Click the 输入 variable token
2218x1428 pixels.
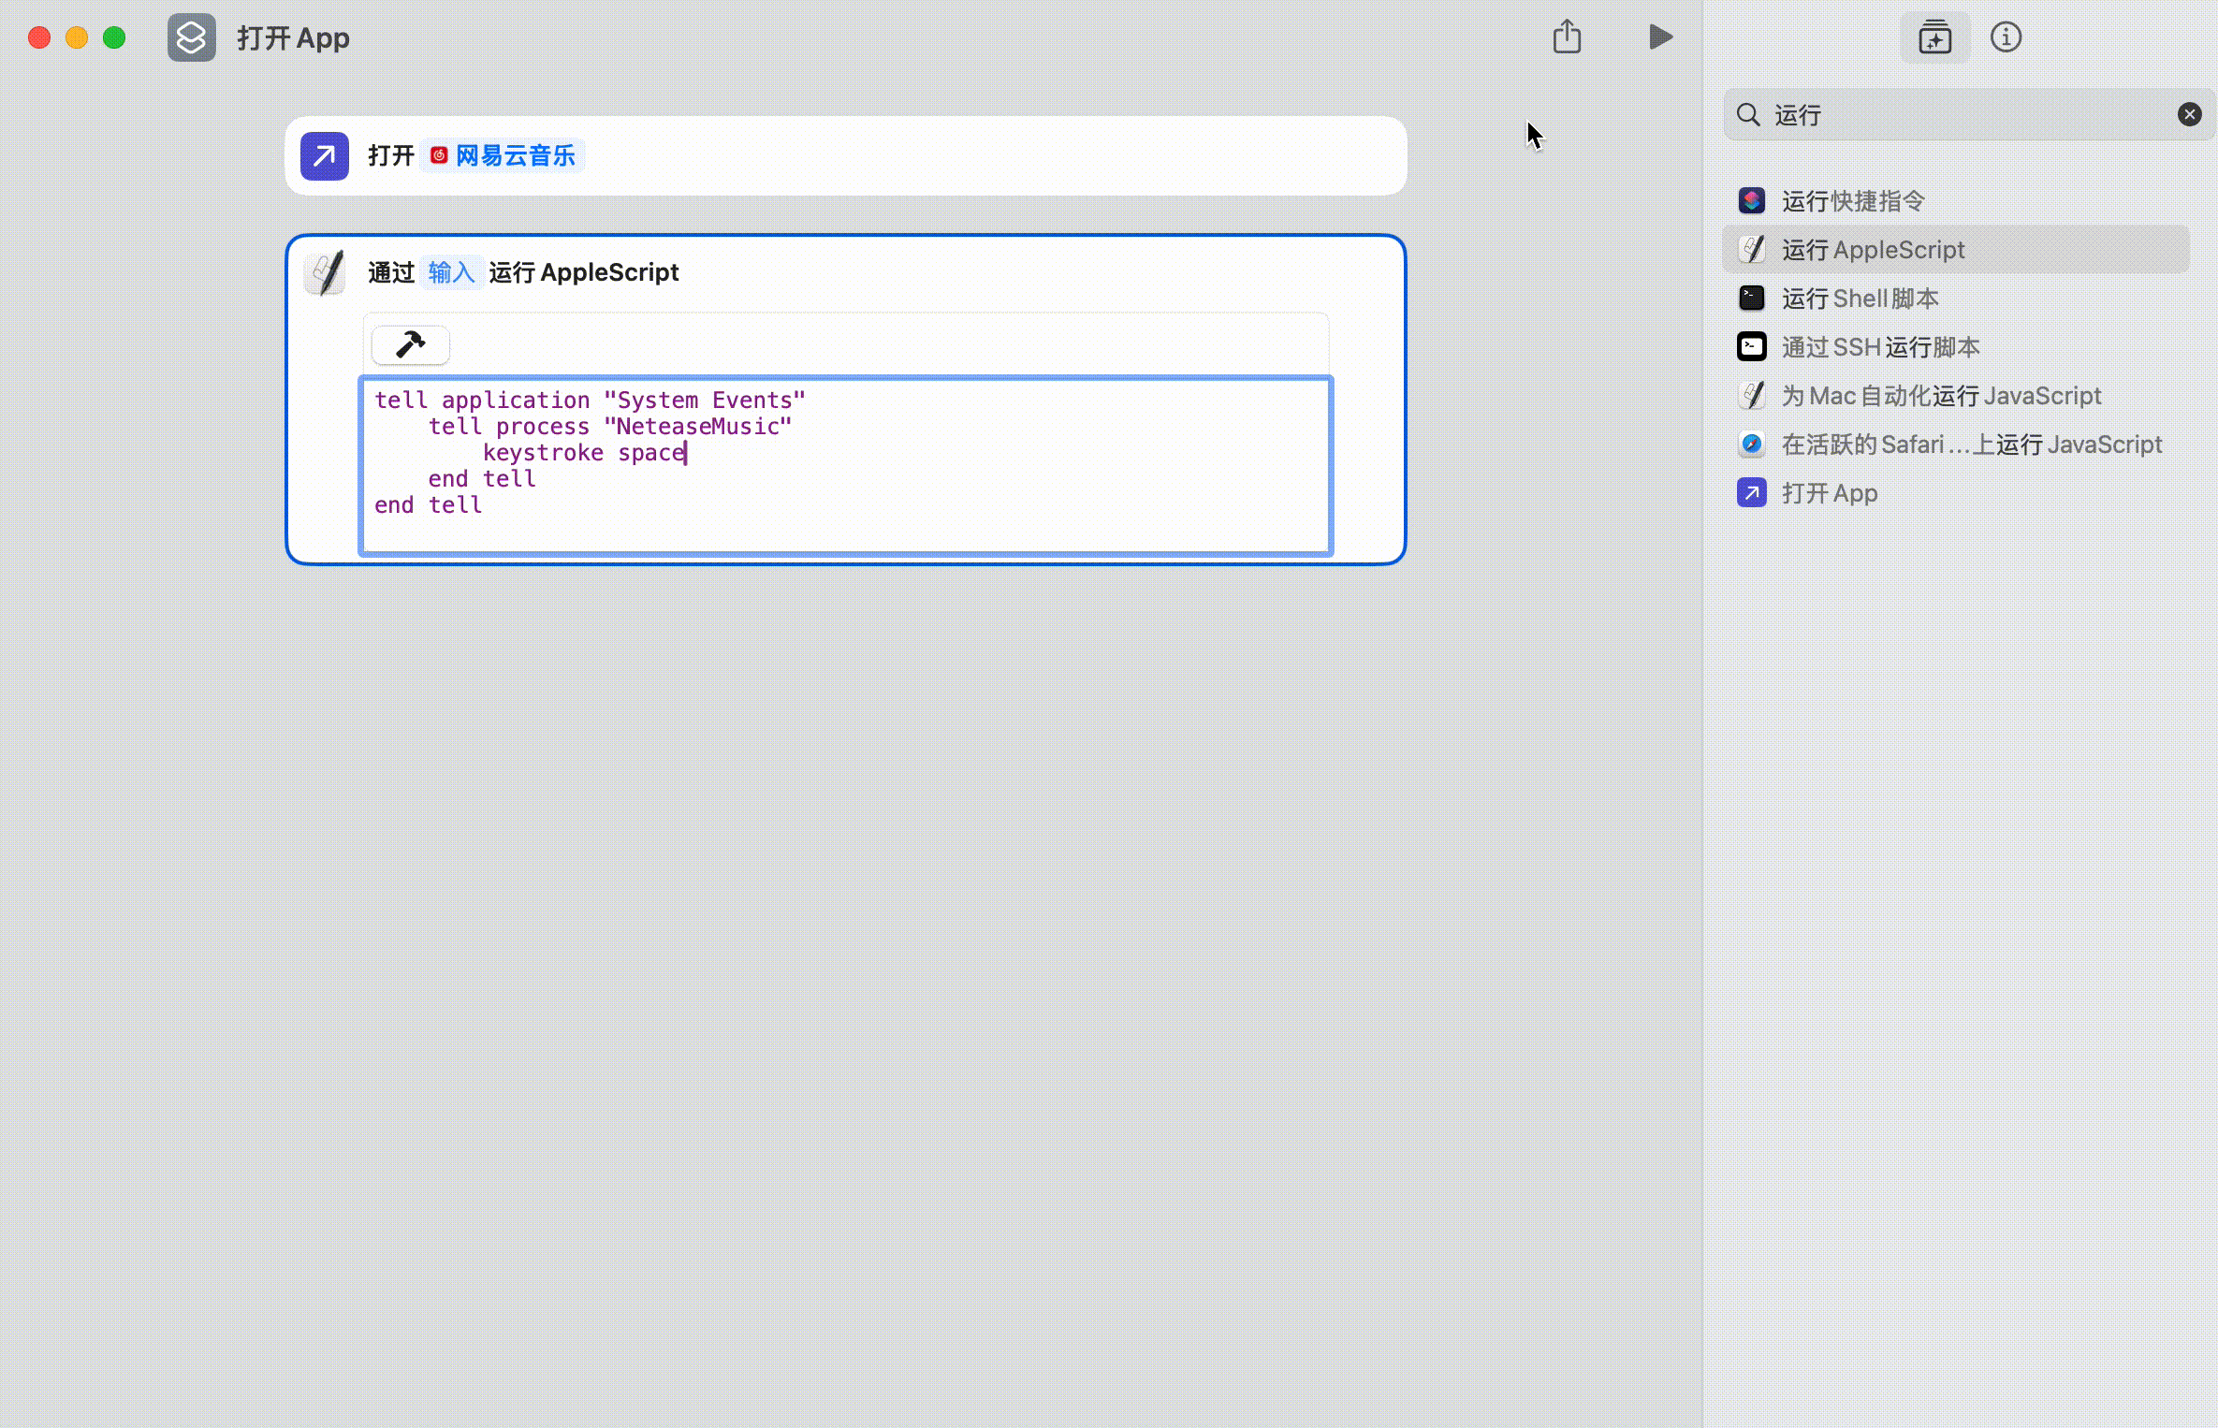point(451,272)
